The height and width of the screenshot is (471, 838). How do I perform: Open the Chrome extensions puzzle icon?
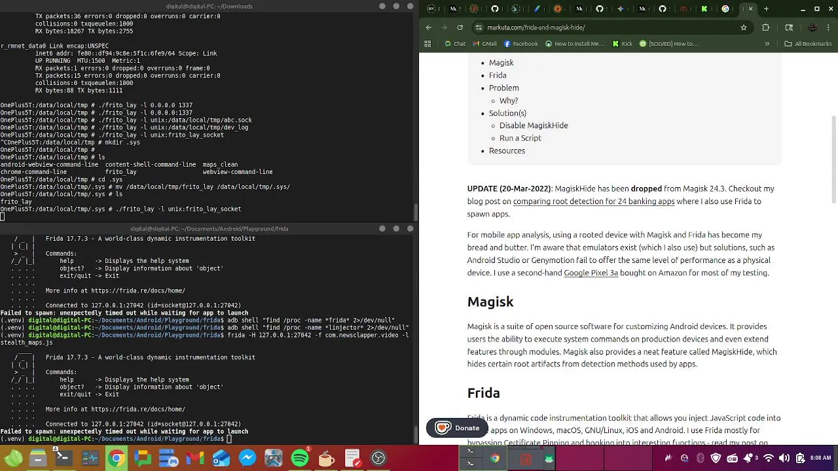(766, 27)
